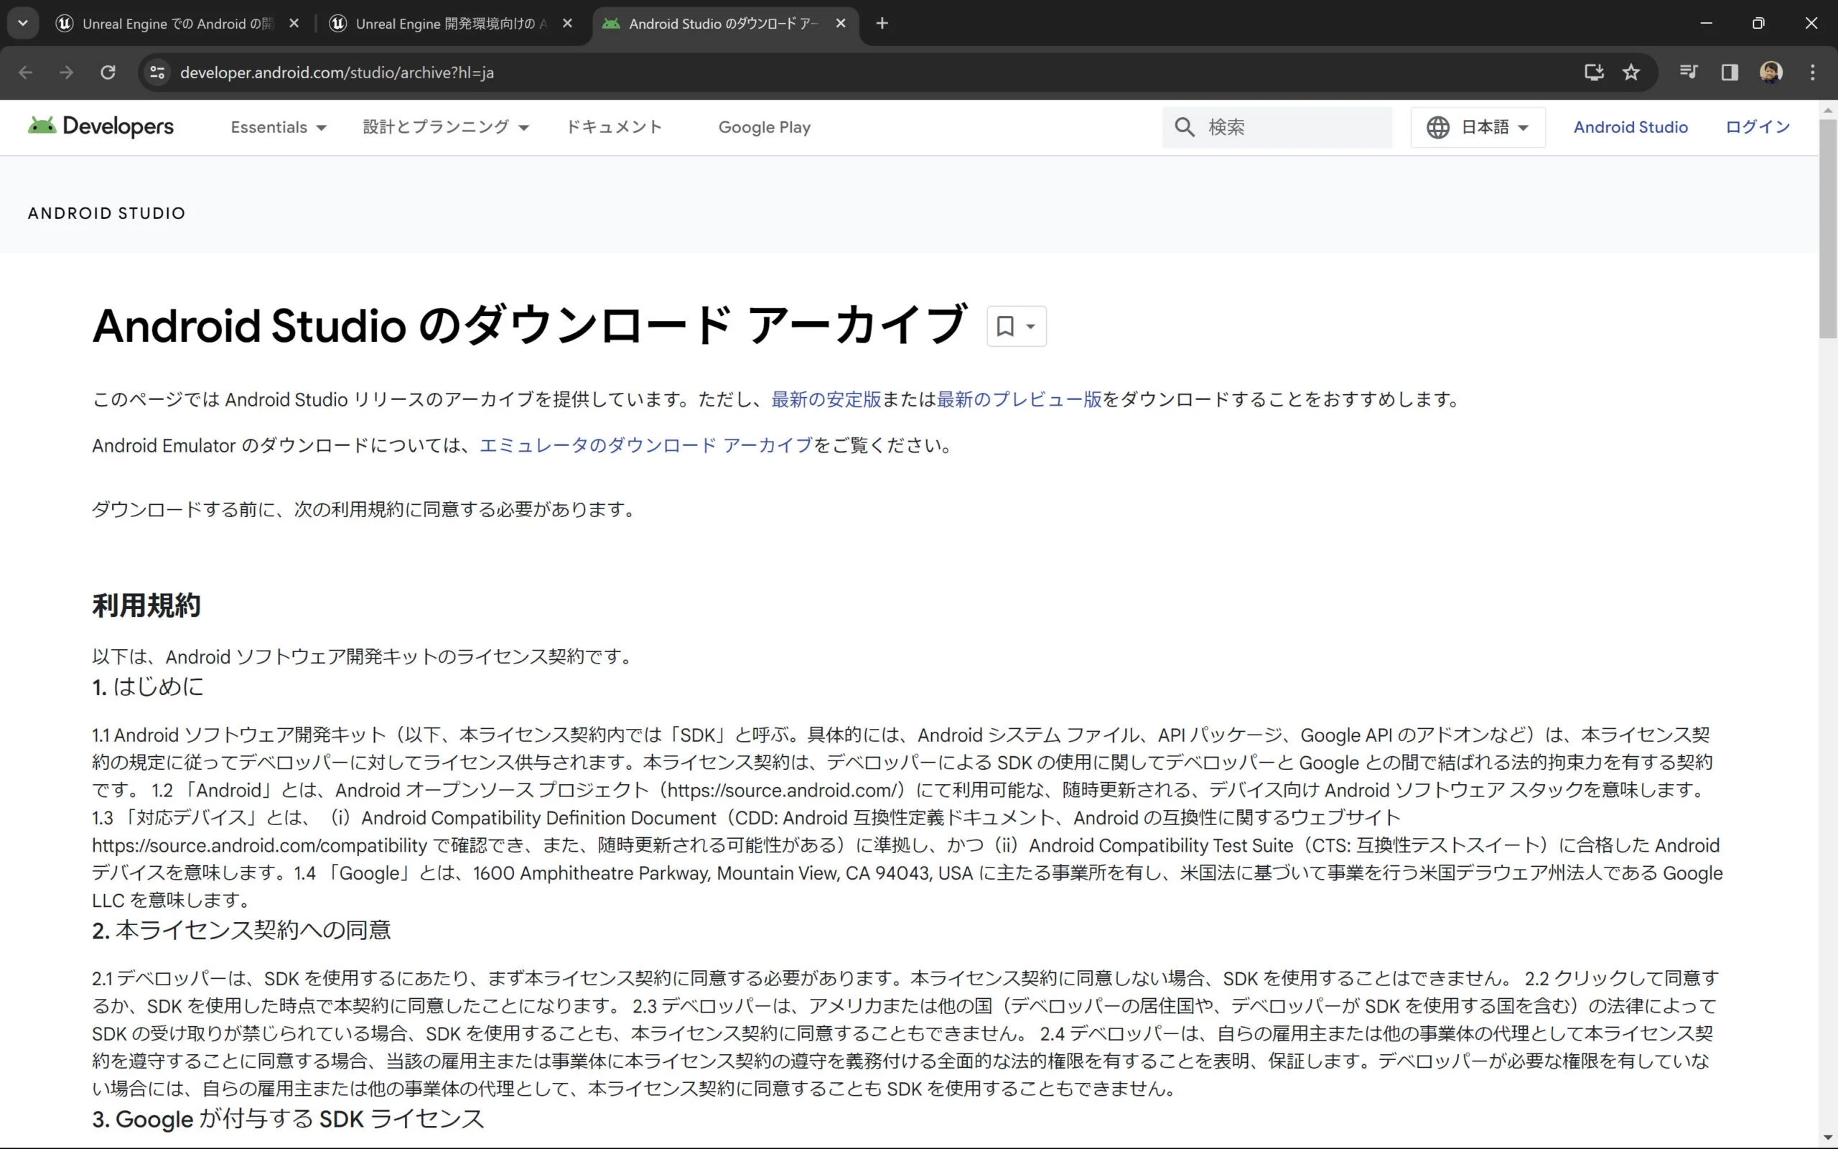
Task: Open the Chrome three-dot menu
Action: 1812,73
